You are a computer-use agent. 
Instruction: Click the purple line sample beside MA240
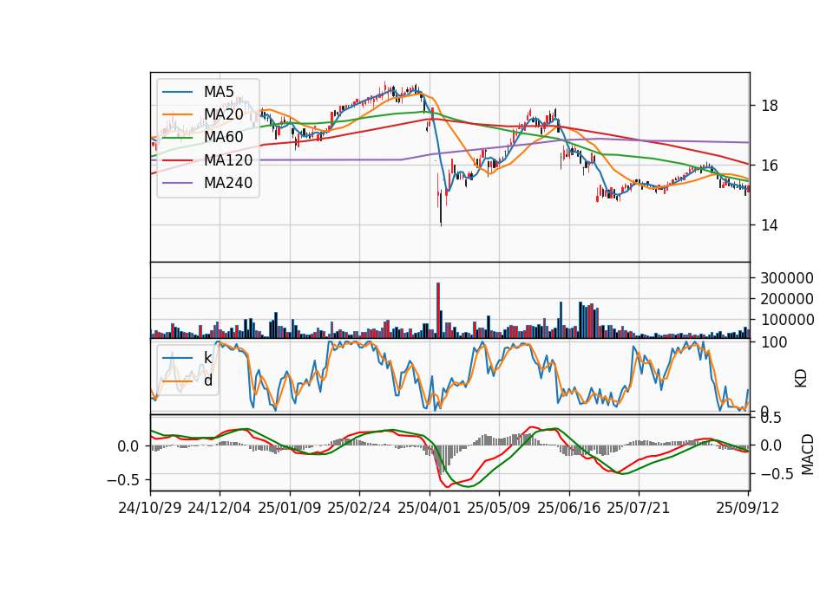177,183
